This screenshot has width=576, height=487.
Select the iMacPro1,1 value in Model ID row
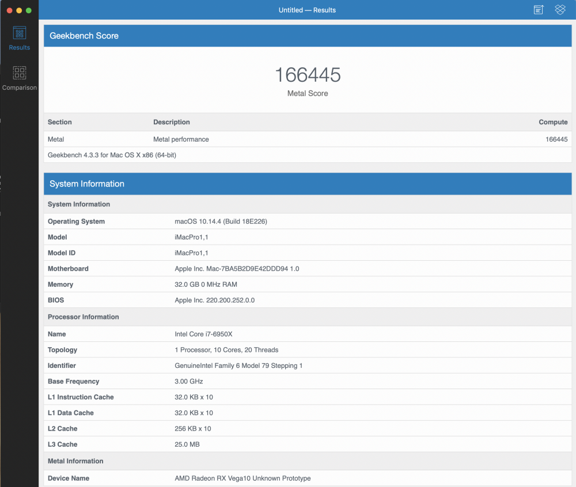191,253
